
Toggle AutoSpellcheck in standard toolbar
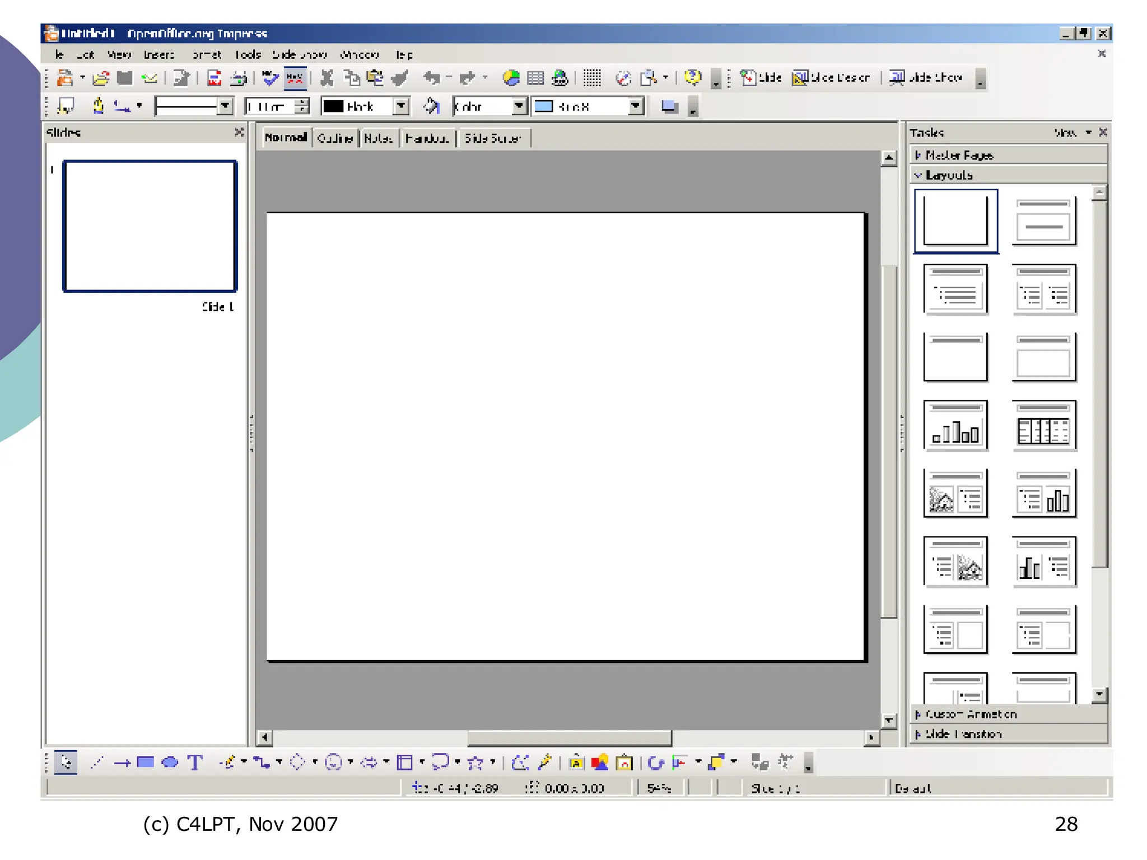click(x=295, y=78)
